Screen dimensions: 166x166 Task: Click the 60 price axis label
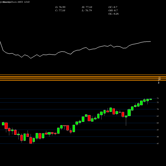coord(158,123)
